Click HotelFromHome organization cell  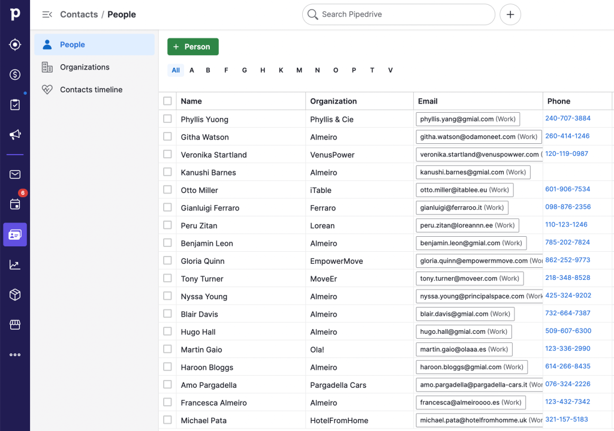(339, 420)
